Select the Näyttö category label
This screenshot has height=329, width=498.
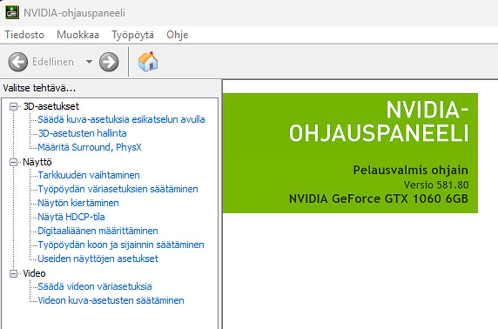tap(37, 162)
